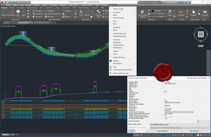Open Allowed Serial numbers dropdown
211x137 pixels.
[x=180, y=125]
